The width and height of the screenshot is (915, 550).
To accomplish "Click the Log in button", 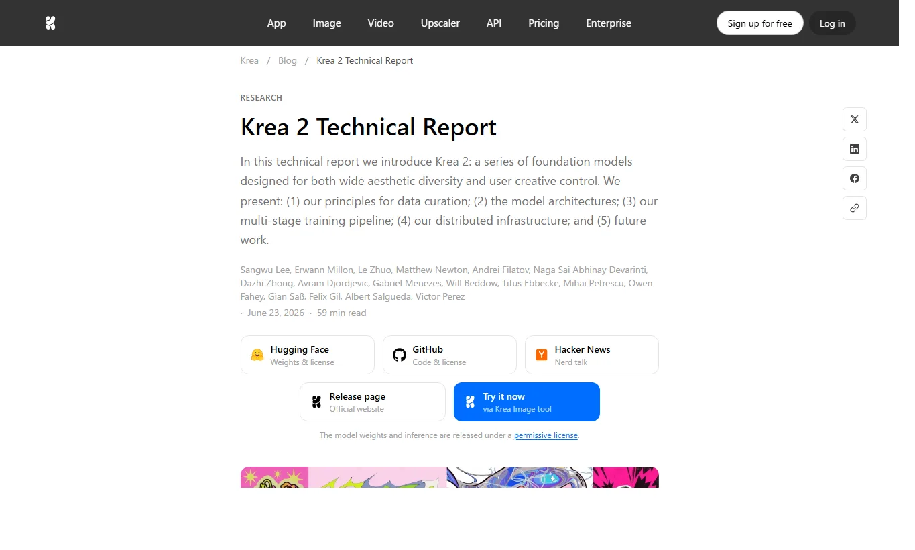I will (x=833, y=23).
